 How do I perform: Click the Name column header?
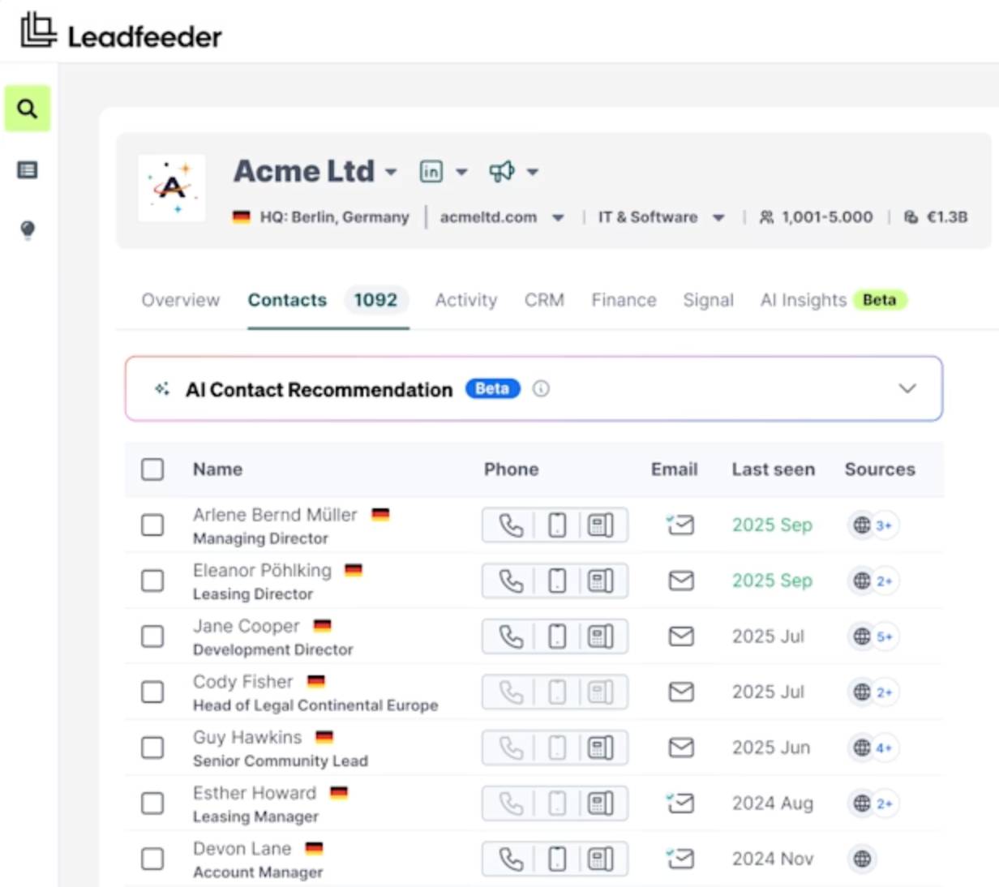217,469
